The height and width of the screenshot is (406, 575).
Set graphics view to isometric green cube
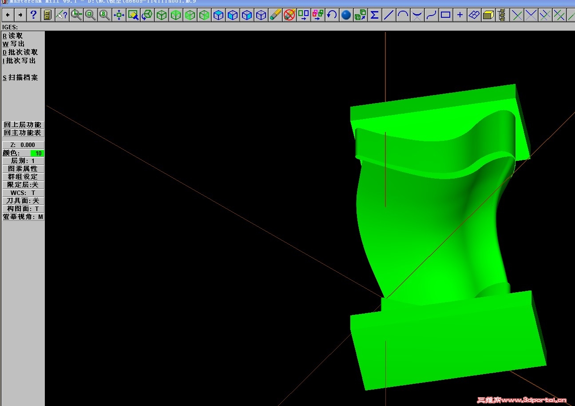(x=161, y=15)
